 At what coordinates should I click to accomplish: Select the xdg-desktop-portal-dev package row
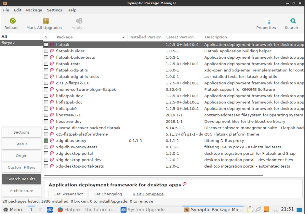point(174,160)
